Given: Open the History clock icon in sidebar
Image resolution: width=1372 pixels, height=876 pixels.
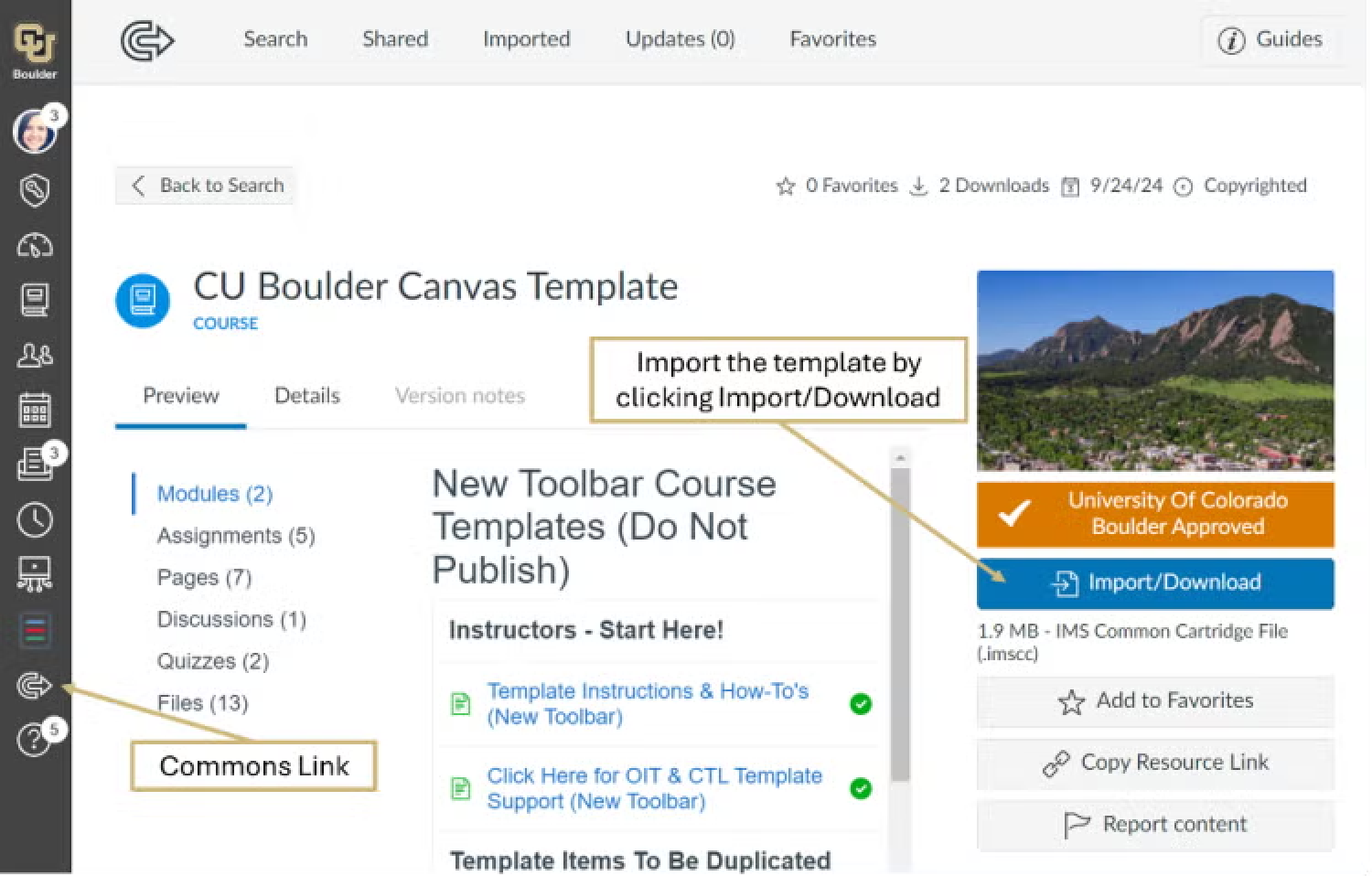Looking at the screenshot, I should 35,519.
